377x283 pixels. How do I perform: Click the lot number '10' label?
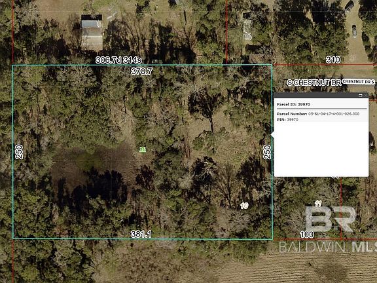coord(244,206)
